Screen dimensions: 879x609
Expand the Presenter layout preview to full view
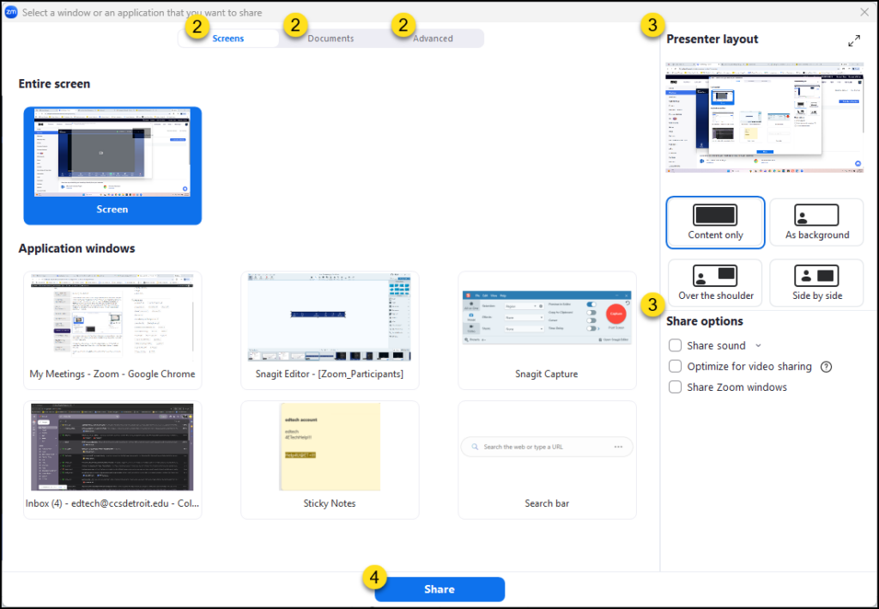coord(854,40)
